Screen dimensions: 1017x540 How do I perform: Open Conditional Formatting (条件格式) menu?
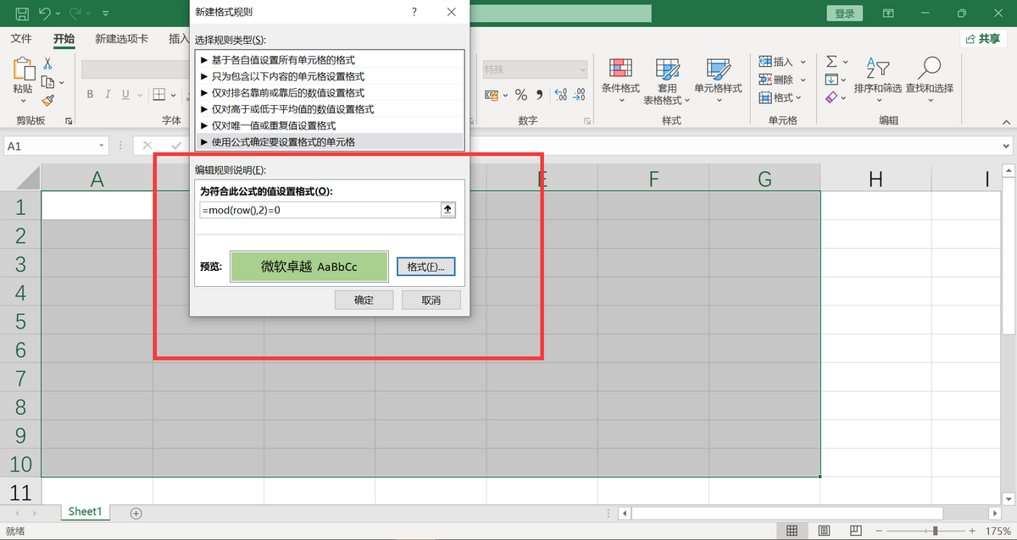pos(620,80)
